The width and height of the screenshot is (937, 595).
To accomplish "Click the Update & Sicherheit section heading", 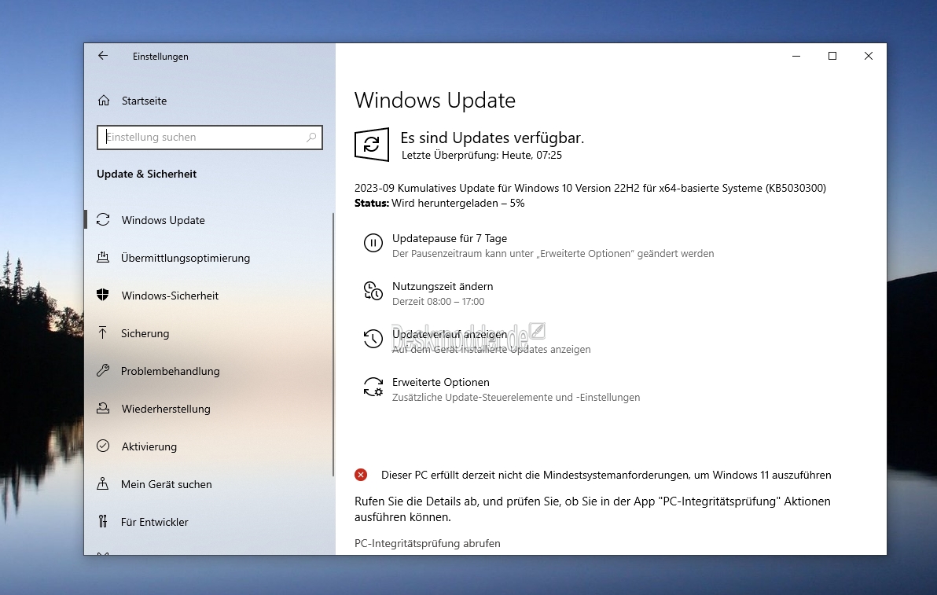I will click(x=146, y=174).
